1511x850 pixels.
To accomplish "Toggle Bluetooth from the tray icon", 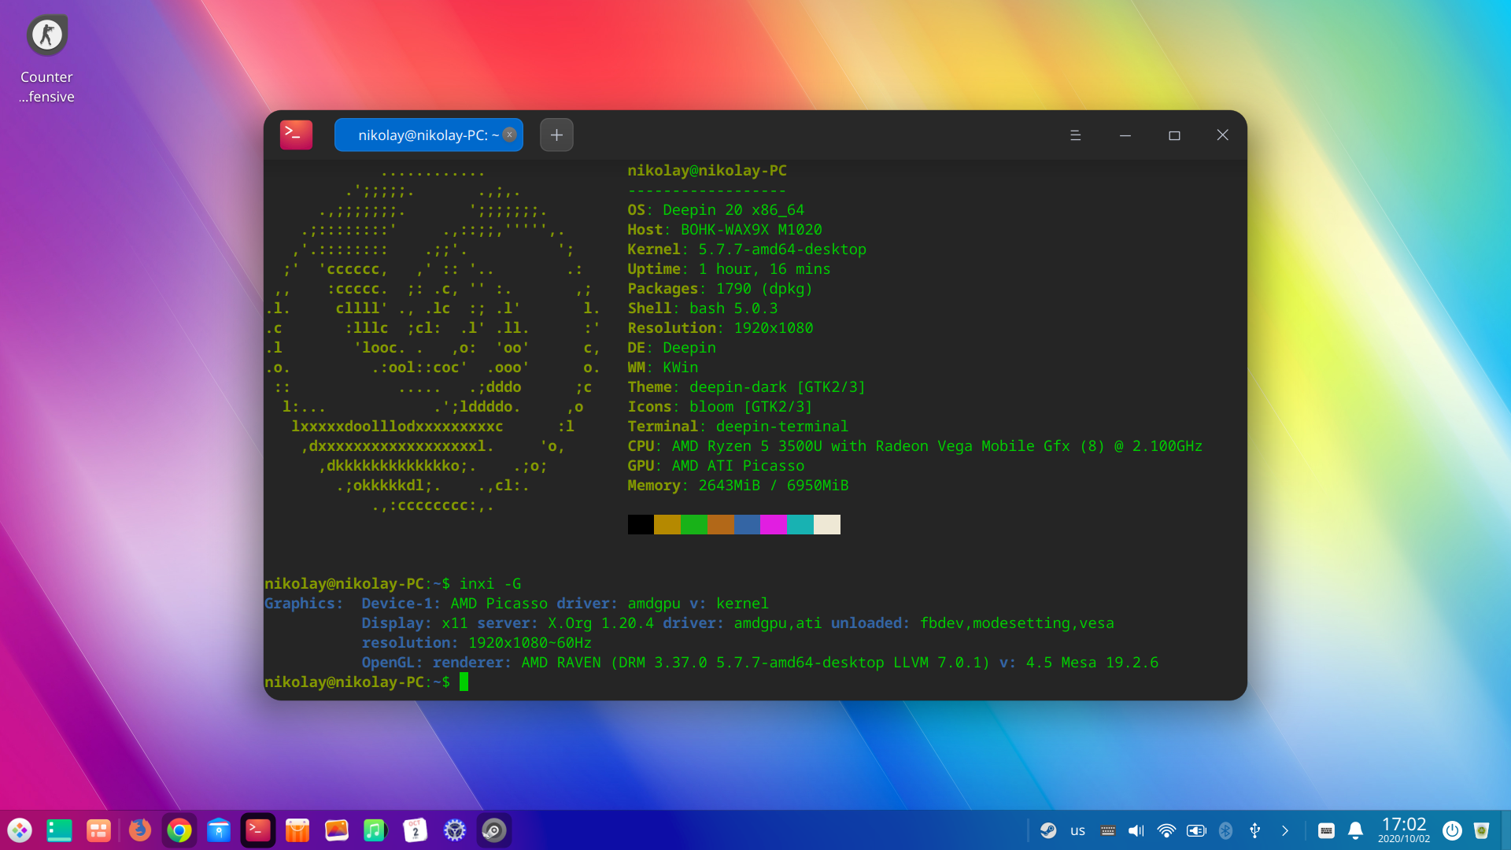I will [1225, 830].
